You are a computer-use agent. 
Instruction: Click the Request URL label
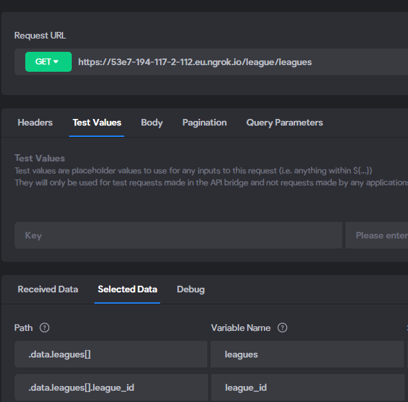pyautogui.click(x=40, y=35)
